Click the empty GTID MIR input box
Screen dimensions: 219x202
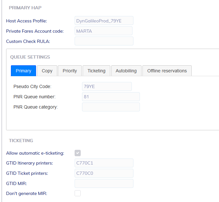click(x=104, y=183)
